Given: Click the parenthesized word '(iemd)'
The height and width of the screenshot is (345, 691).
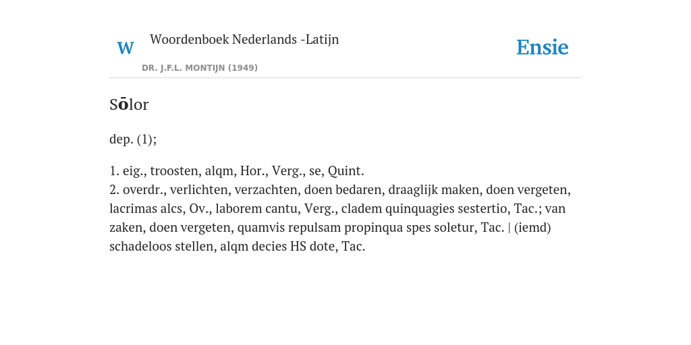Looking at the screenshot, I should point(532,228).
